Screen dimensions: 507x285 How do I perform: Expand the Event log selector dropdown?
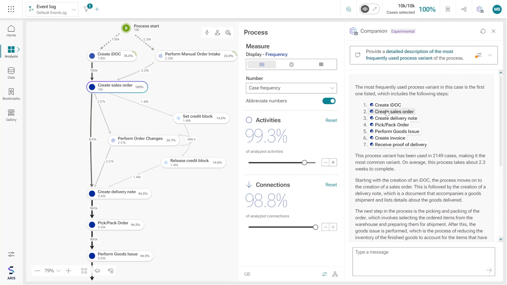click(x=74, y=9)
